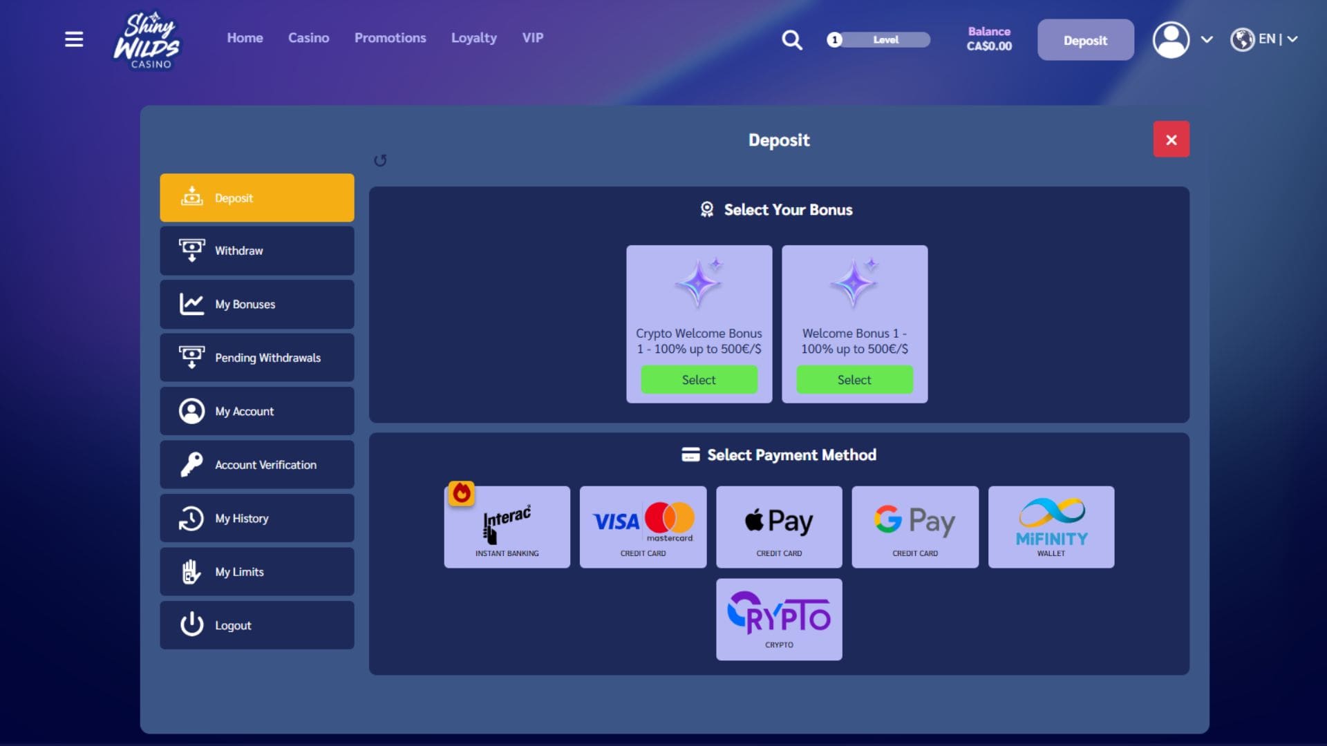
Task: Open Account Verification label in sidebar
Action: pyautogui.click(x=265, y=465)
